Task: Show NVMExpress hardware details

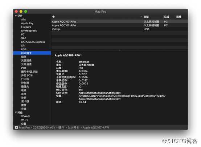Action: point(29,31)
